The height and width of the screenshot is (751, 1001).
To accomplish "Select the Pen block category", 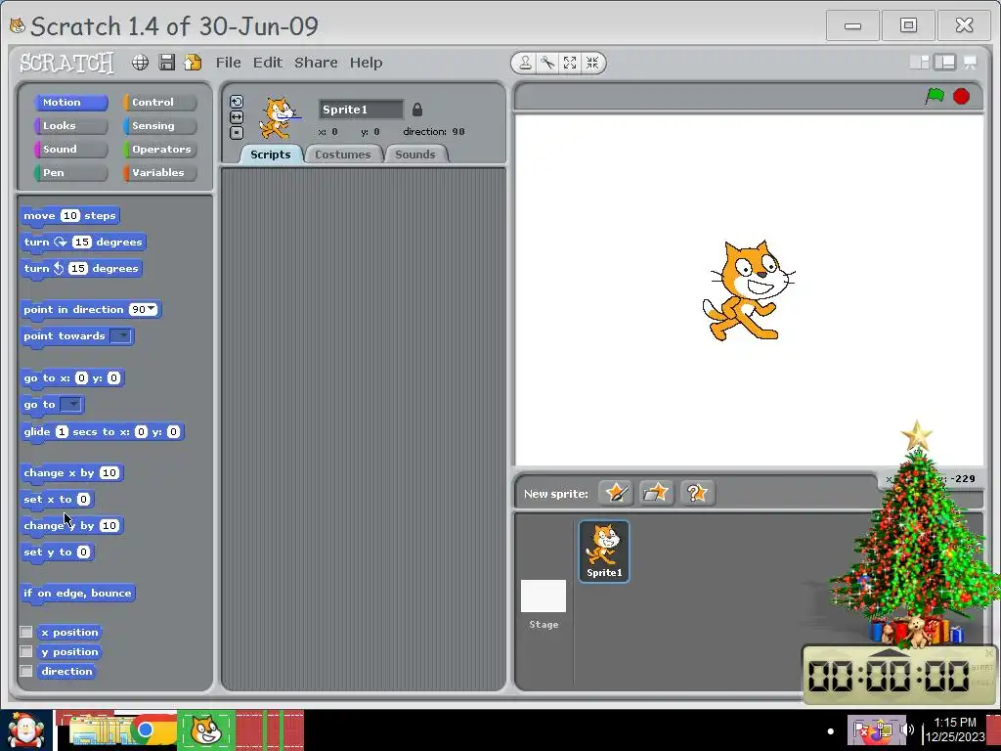I will pos(70,173).
